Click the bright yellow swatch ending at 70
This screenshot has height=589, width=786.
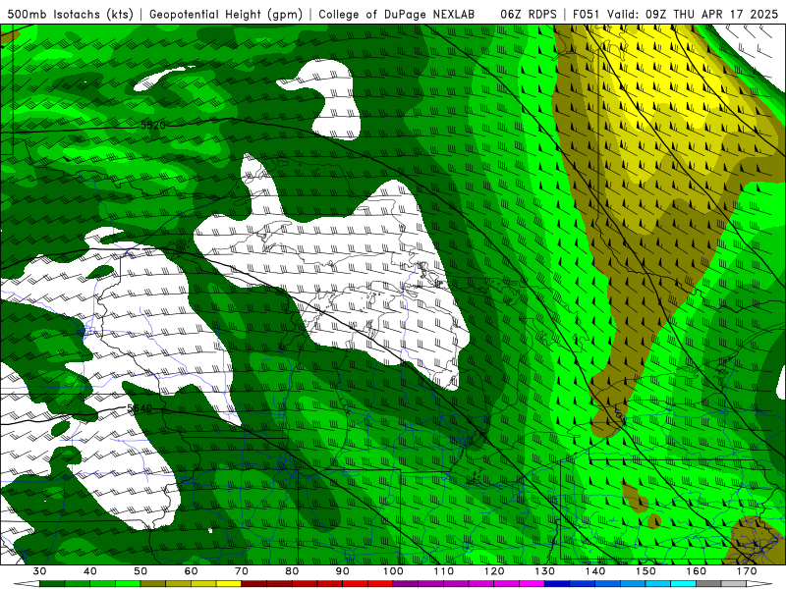tap(229, 584)
